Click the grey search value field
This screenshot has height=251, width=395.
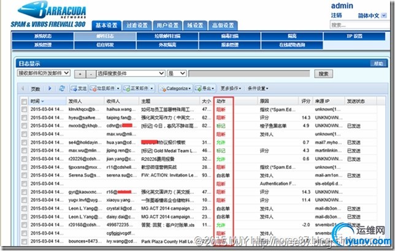[249, 74]
